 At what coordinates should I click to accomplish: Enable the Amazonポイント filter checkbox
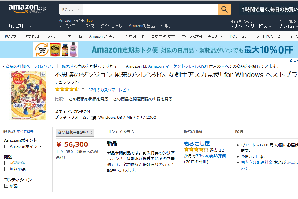[x=6, y=147]
